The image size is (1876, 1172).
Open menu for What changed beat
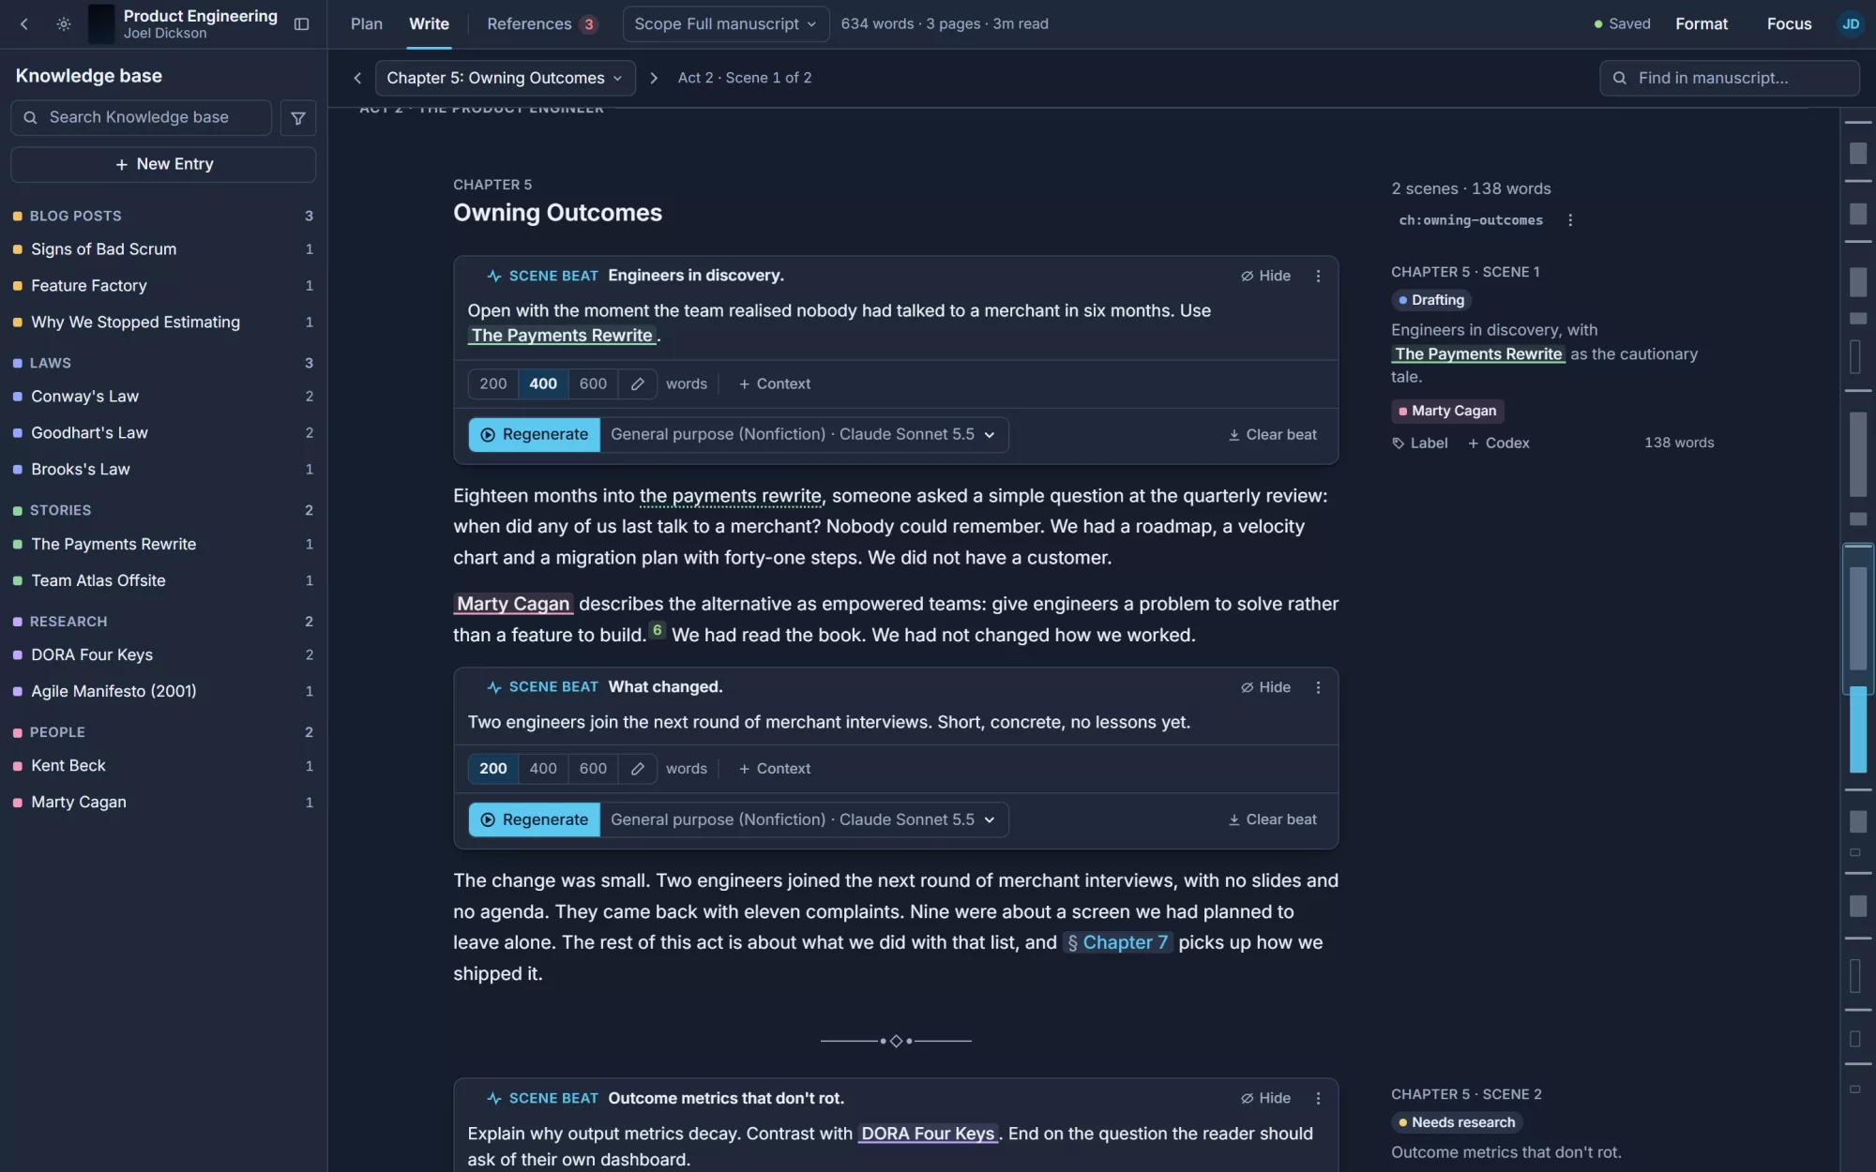(x=1318, y=687)
